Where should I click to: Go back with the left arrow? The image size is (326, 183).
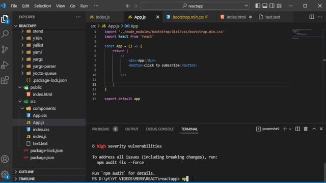tap(128, 6)
